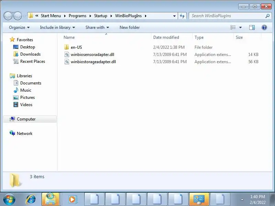The image size is (275, 206).
Task: Click the folder icon in address bar
Action: pyautogui.click(x=31, y=15)
